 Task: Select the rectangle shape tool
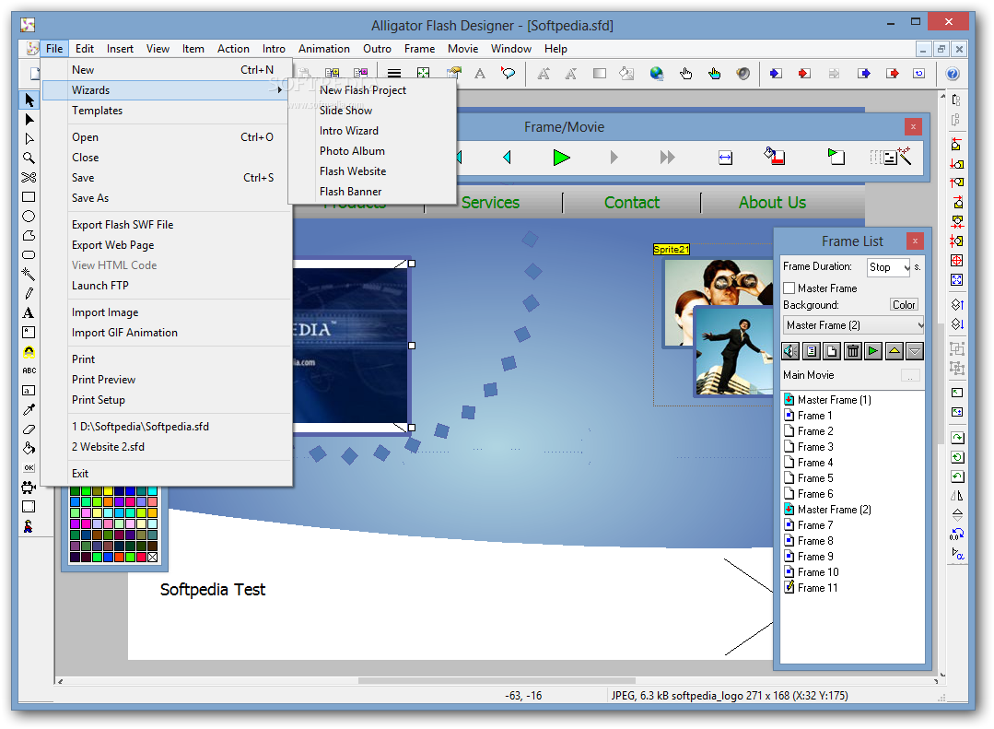click(29, 196)
